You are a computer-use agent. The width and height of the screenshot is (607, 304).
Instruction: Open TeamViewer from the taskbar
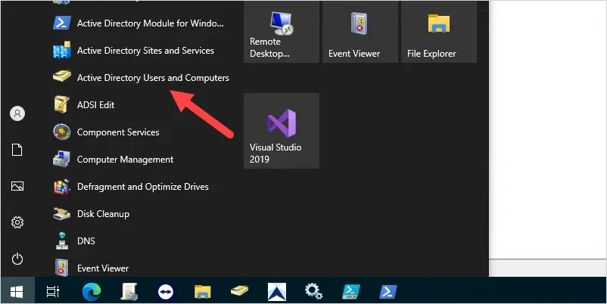point(166,292)
